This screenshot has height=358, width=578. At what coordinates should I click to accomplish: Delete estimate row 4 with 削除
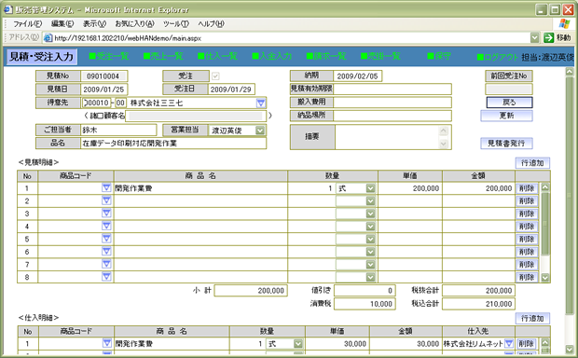point(527,227)
